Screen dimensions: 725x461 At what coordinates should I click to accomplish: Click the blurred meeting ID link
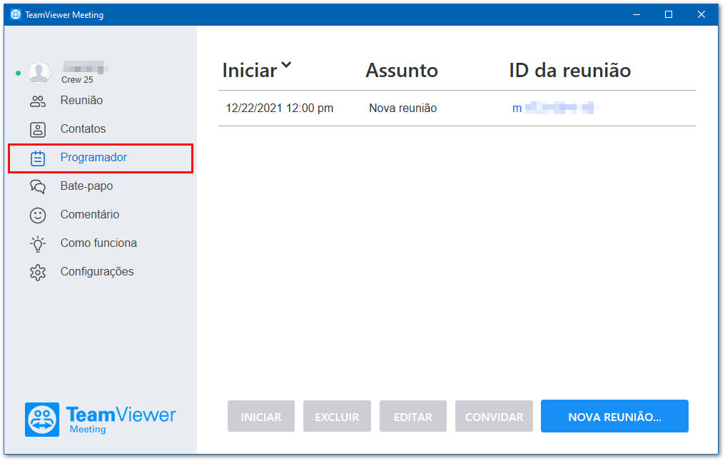click(553, 108)
